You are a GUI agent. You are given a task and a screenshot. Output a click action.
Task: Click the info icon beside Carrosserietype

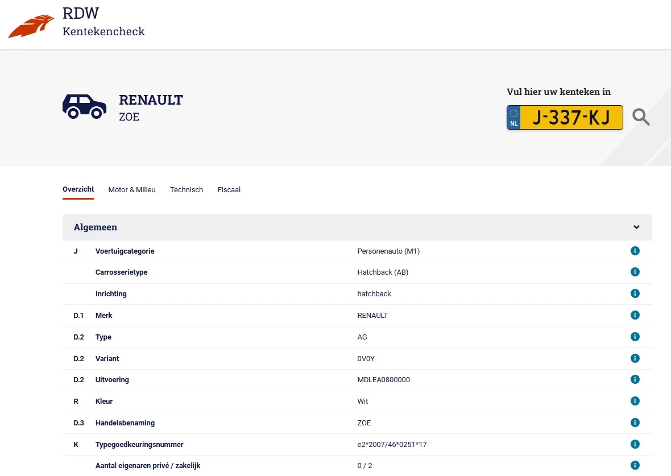coord(635,272)
